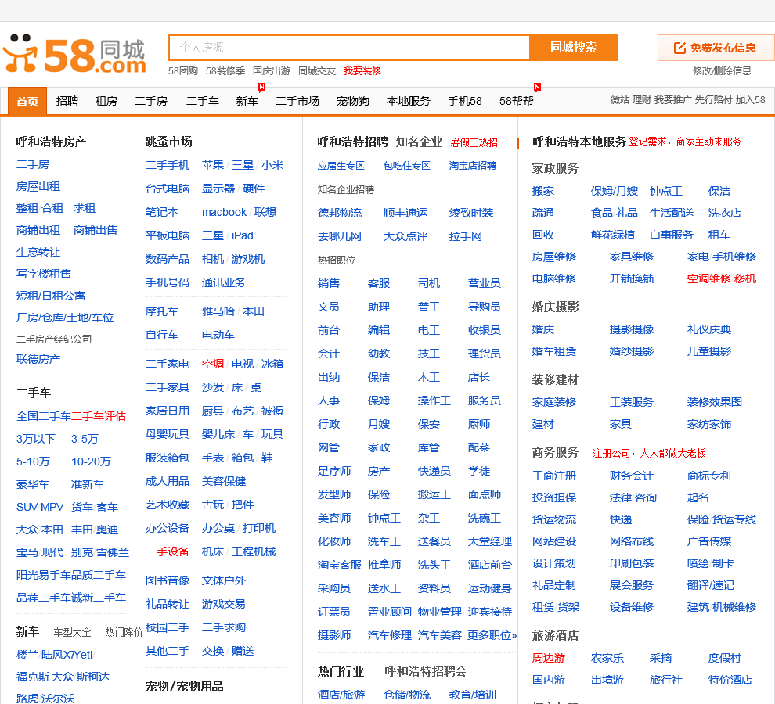Image resolution: width=775 pixels, height=704 pixels.
Task: Open the 二手市场 navigation tab
Action: pyautogui.click(x=297, y=101)
